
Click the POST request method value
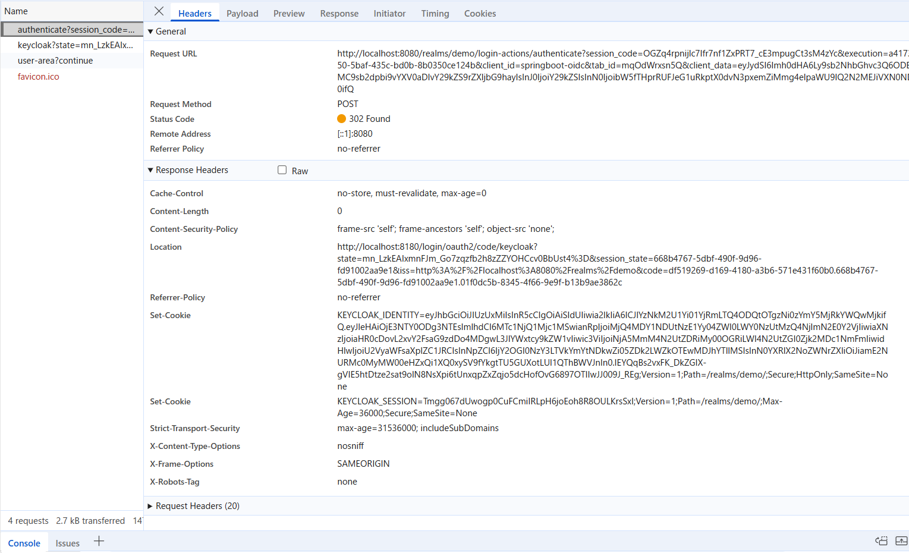[348, 104]
